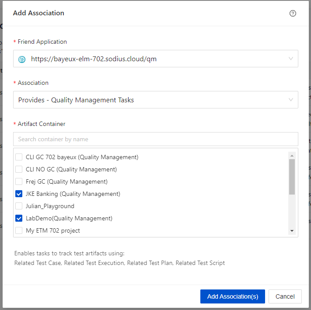The width and height of the screenshot is (311, 310).
Task: Click the Artifact Container field label
Action: [x=42, y=124]
